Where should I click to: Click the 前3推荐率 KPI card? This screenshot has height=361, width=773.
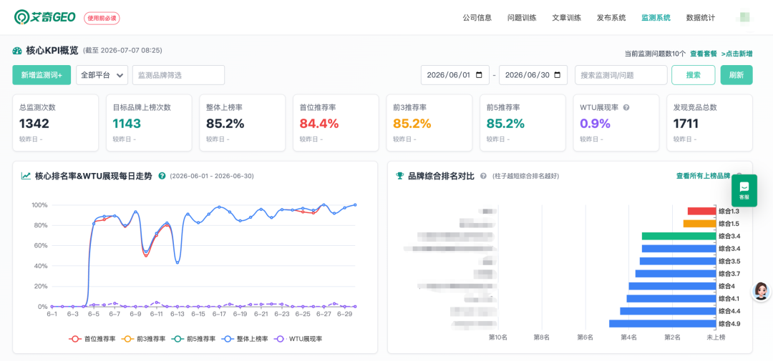(x=429, y=123)
